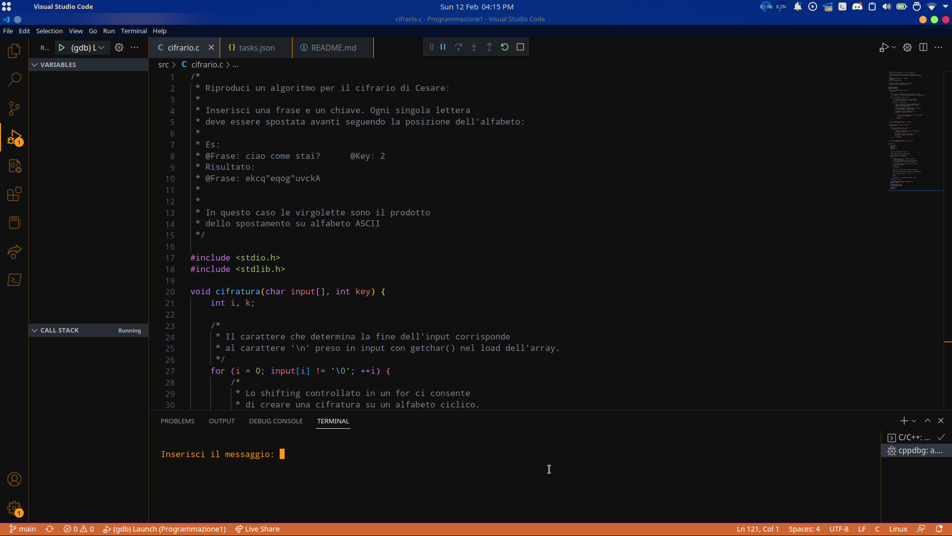The width and height of the screenshot is (952, 536).
Task: Open C/C++ settings gear in editor toolbar
Action: point(907,48)
